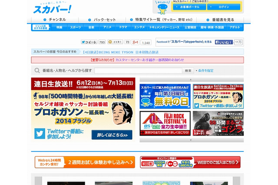Viewport: 278px width, 185px height.
Task: Click the Twitter ツイート button
Action: (89, 42)
